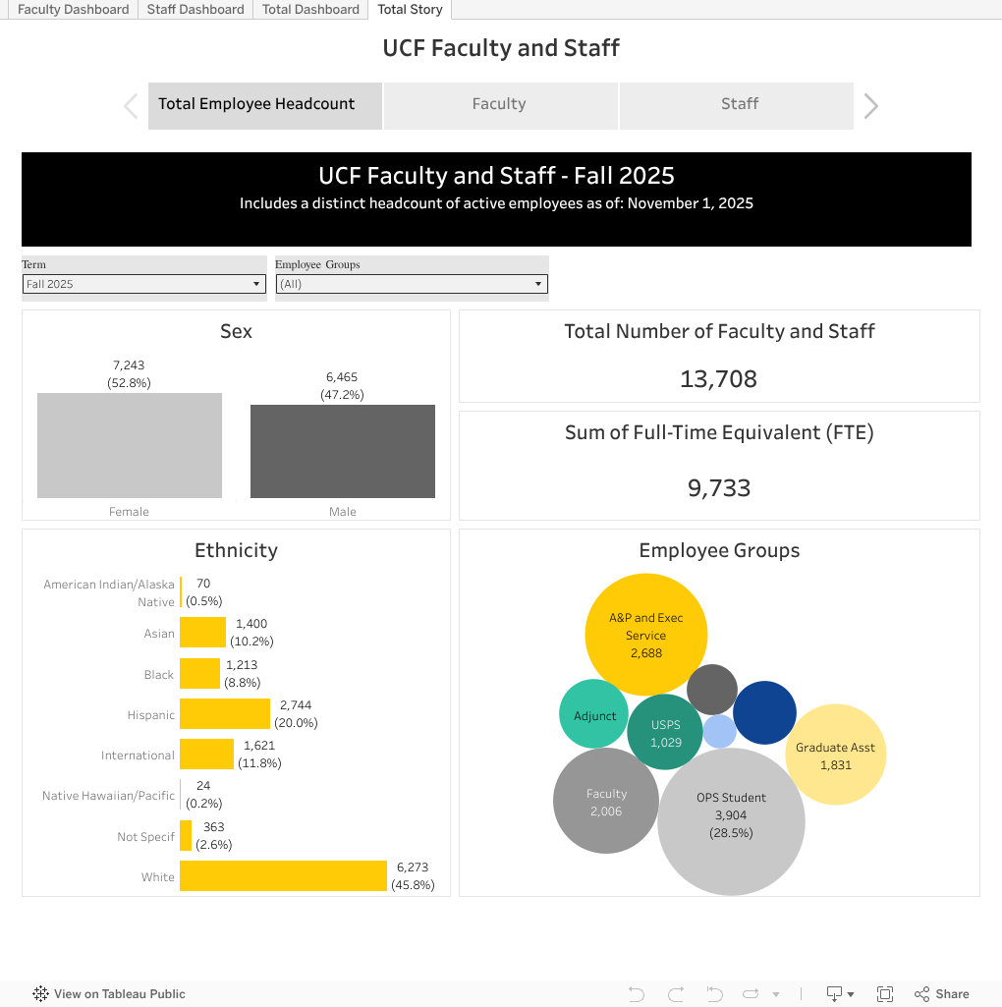This screenshot has width=1002, height=1007.
Task: Select the Faculty story point
Action: coord(500,104)
